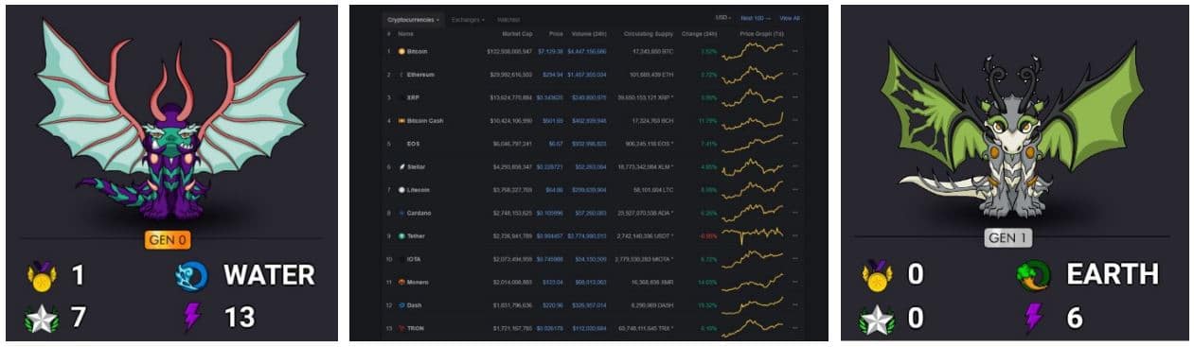1194x347 pixels.
Task: Click the purple lightning icon beside 13
Action: [x=191, y=318]
